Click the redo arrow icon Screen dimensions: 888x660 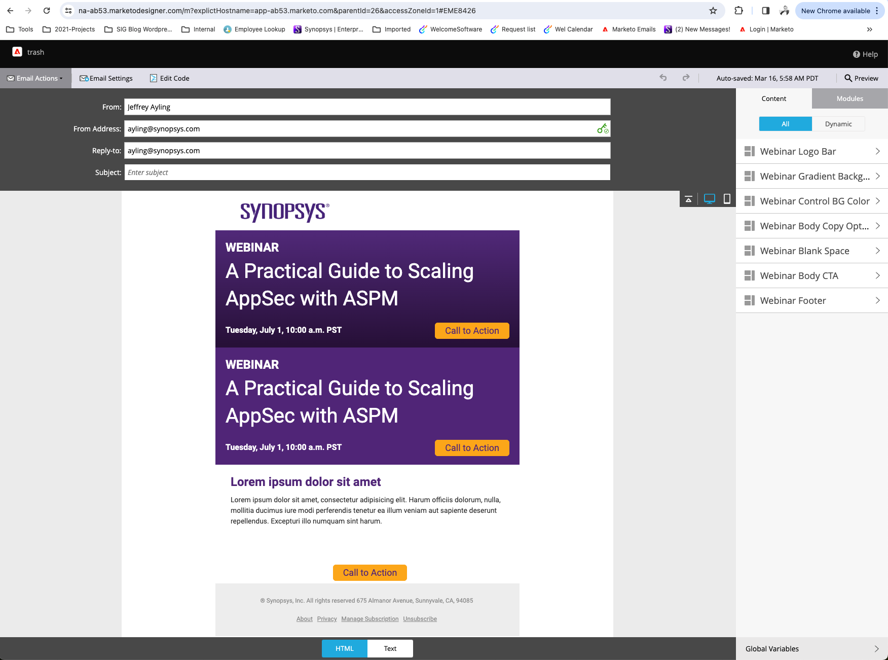coord(686,78)
